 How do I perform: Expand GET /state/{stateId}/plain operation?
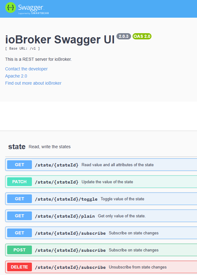(101, 216)
